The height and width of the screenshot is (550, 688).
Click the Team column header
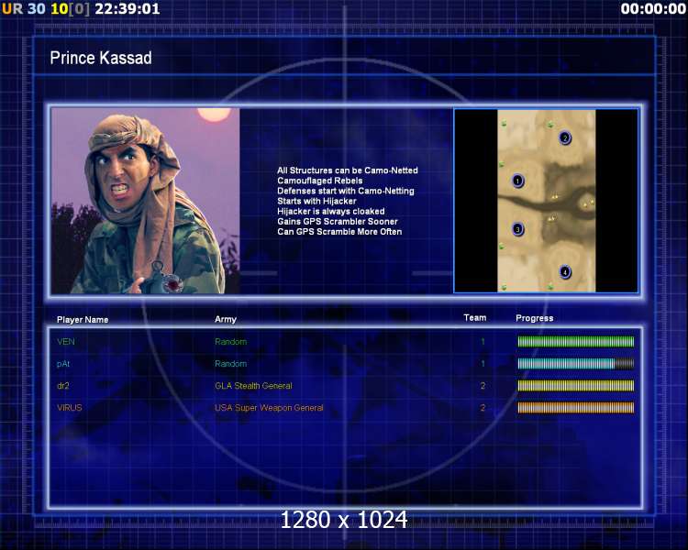pos(475,317)
